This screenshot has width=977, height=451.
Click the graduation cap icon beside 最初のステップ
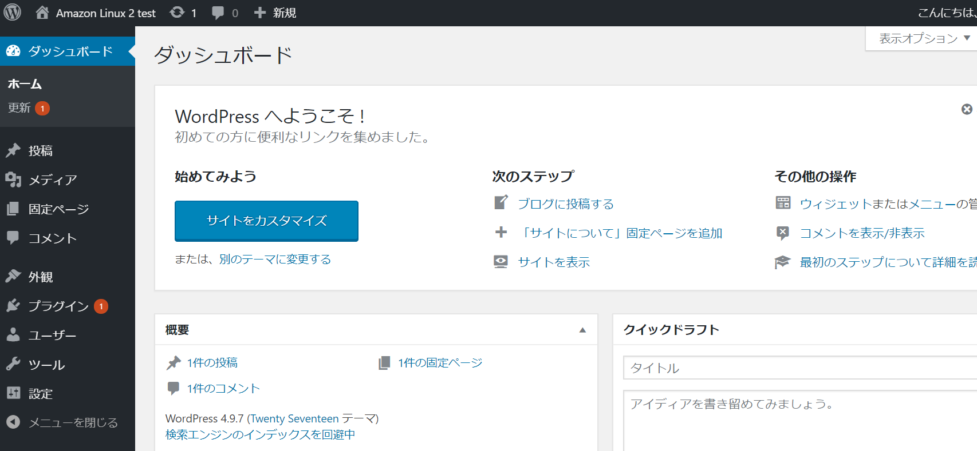[782, 262]
